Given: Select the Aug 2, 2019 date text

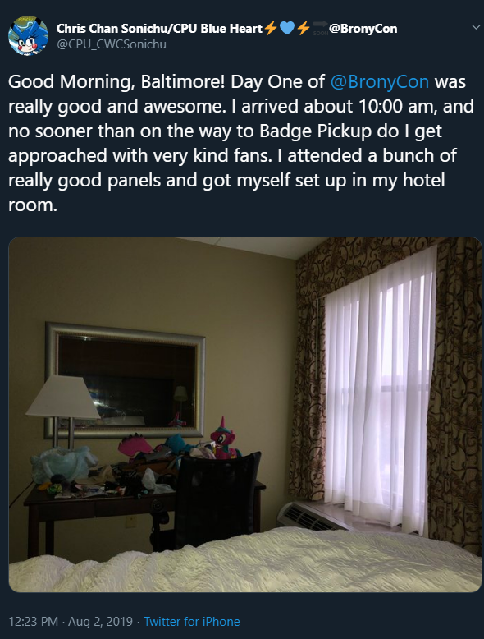Looking at the screenshot, I should point(100,622).
